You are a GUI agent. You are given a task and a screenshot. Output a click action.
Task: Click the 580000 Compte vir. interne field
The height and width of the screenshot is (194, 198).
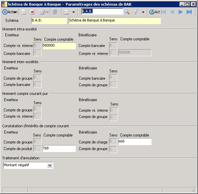[59, 46]
